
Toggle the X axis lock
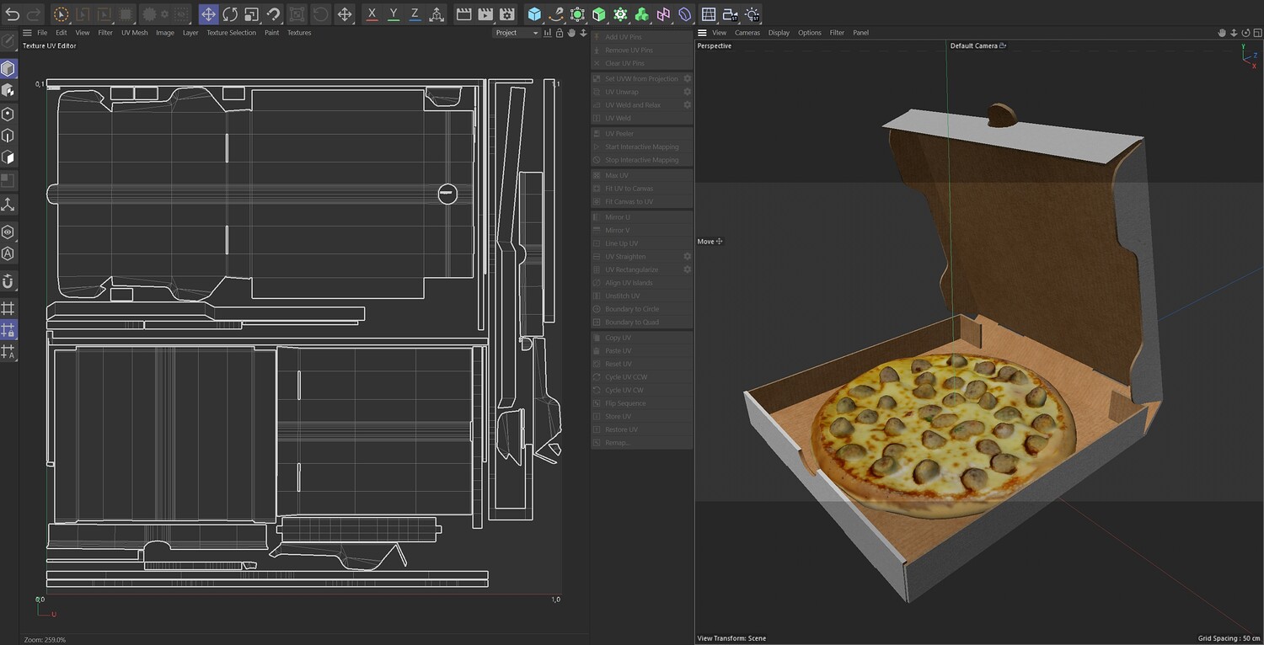(372, 14)
